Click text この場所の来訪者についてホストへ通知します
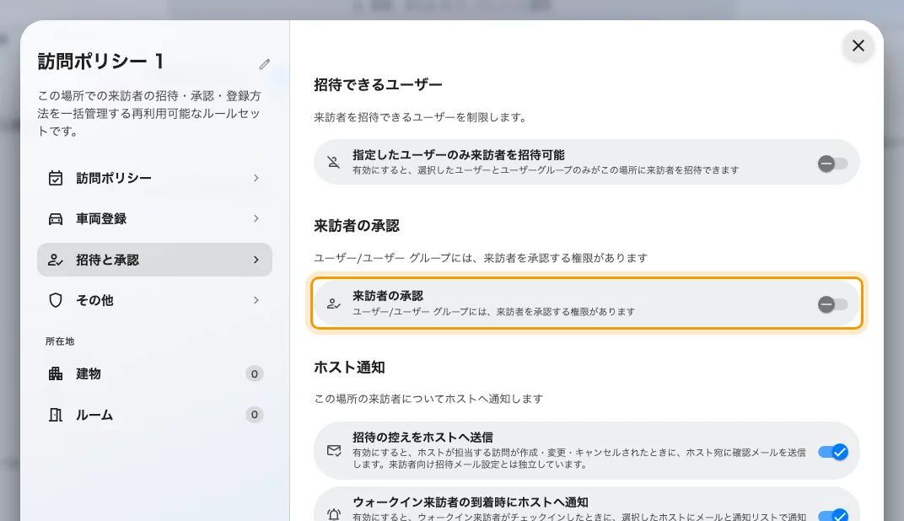This screenshot has width=904, height=521. click(428, 399)
